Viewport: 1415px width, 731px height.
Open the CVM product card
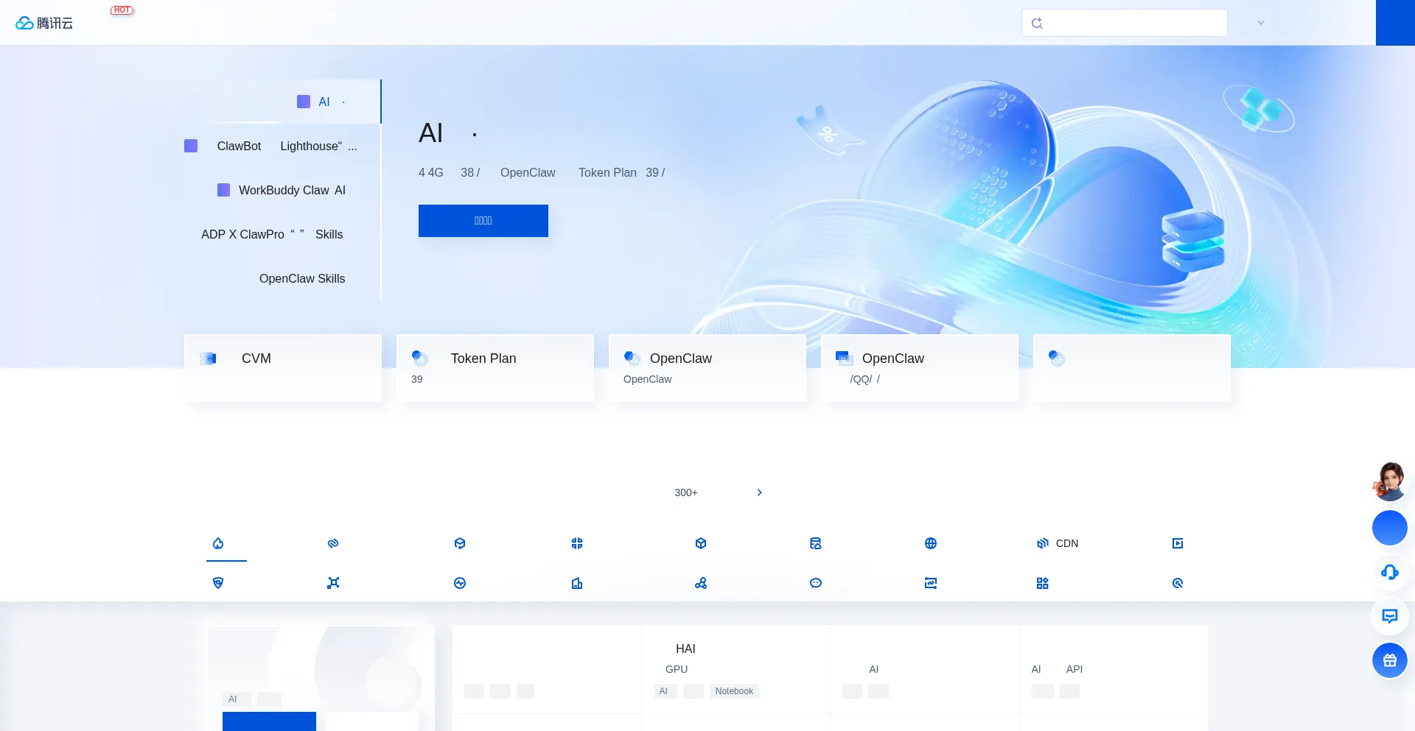click(x=283, y=368)
